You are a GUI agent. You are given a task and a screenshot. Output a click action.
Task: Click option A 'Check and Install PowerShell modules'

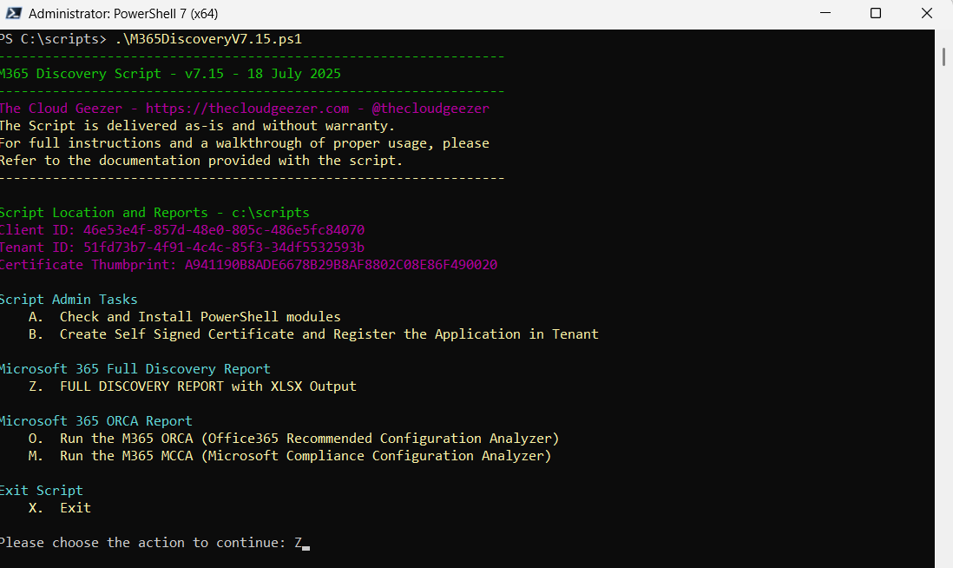pyautogui.click(x=185, y=317)
